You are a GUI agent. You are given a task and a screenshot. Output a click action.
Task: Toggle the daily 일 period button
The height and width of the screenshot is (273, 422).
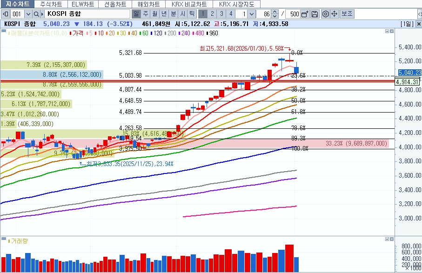(x=135, y=14)
